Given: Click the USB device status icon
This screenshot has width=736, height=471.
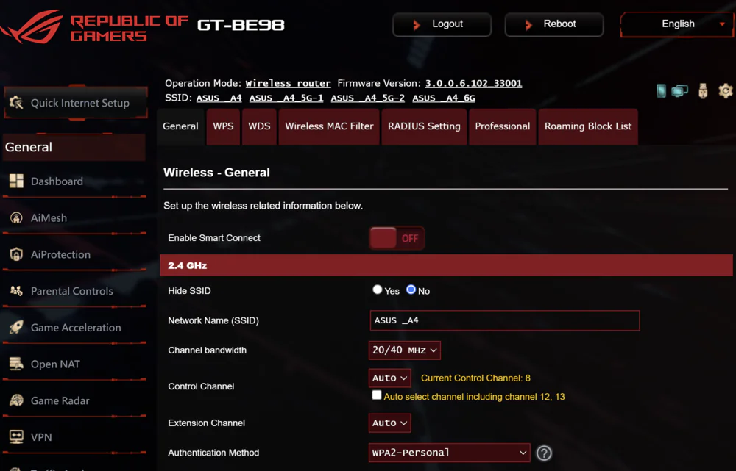Looking at the screenshot, I should (x=703, y=90).
